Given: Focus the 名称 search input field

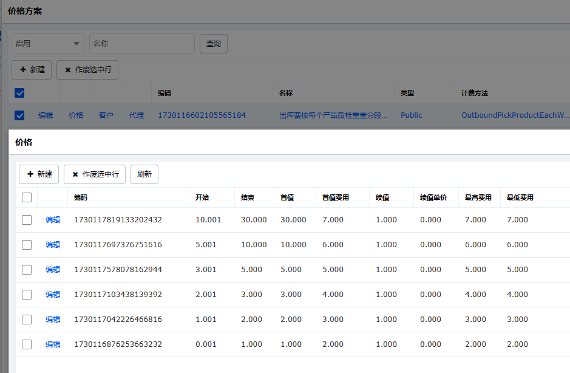Looking at the screenshot, I should click(142, 44).
